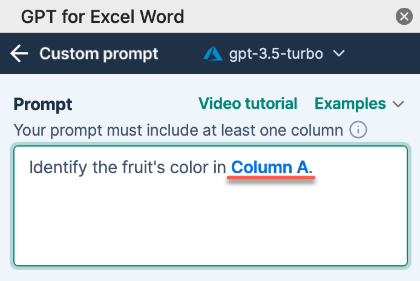Viewport: 420px width, 281px height.
Task: Click the column requirement hint text
Action: (179, 130)
